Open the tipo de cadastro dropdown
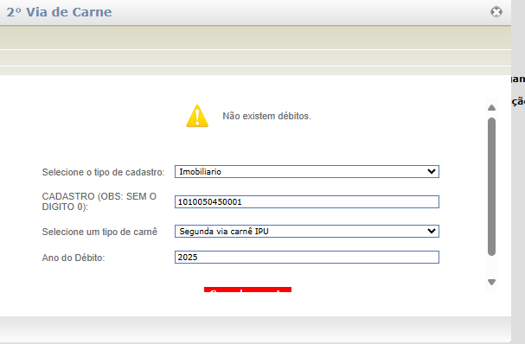Viewport: 525px width, 344px height. pyautogui.click(x=307, y=172)
